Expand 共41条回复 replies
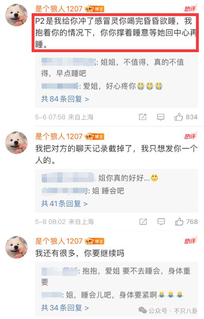The height and width of the screenshot is (319, 204). (65, 204)
